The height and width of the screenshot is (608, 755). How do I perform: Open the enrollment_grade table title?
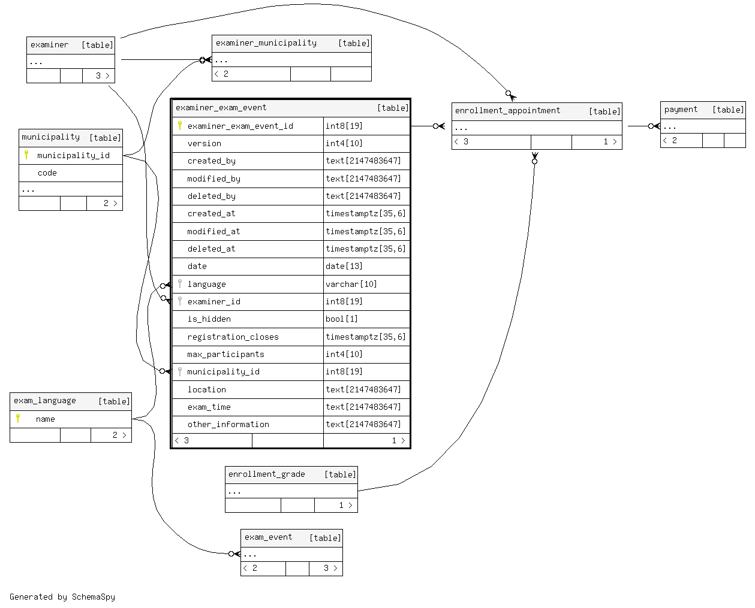click(266, 474)
